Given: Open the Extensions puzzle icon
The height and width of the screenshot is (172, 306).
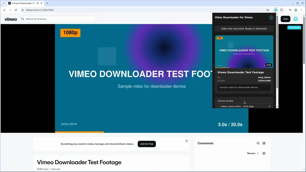Looking at the screenshot, I should tap(282, 10).
